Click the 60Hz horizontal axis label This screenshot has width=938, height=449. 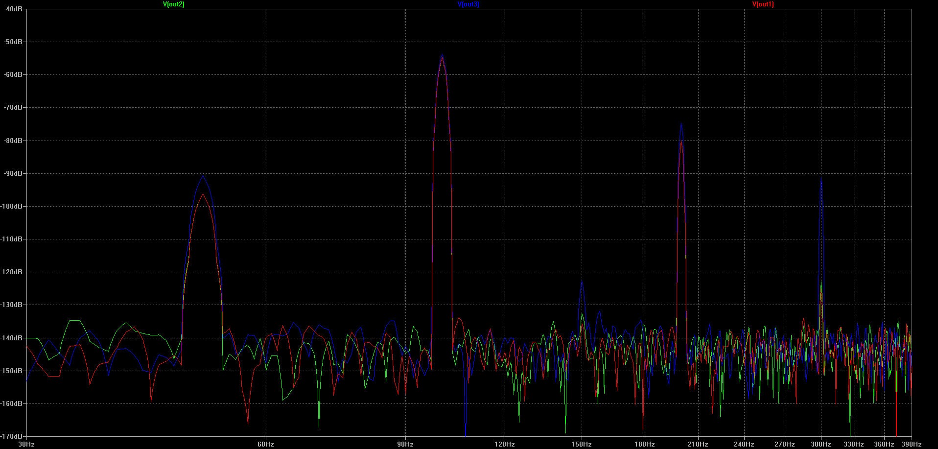[265, 444]
